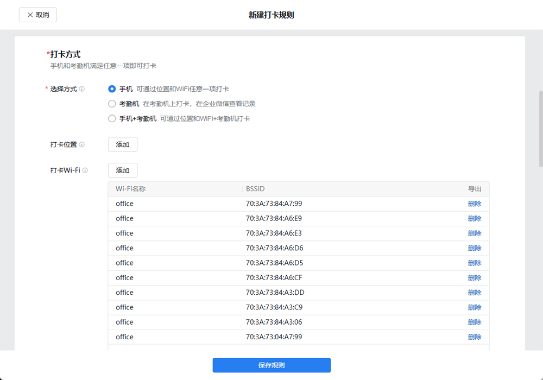Image resolution: width=543 pixels, height=380 pixels.
Task: Delete the Wi-Fi row ending in A3:DD
Action: tap(475, 292)
